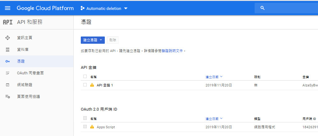The height and width of the screenshot is (136, 318).
Task: Click the 憑證 page title
Action: (86, 22)
